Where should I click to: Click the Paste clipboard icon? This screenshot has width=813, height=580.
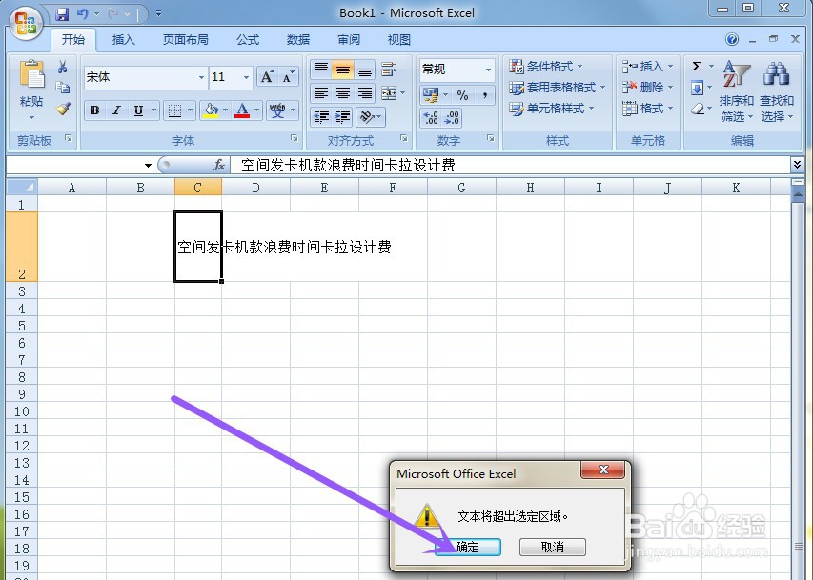[31, 74]
